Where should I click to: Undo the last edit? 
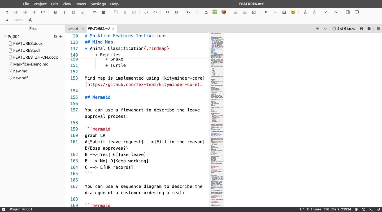click(x=327, y=12)
